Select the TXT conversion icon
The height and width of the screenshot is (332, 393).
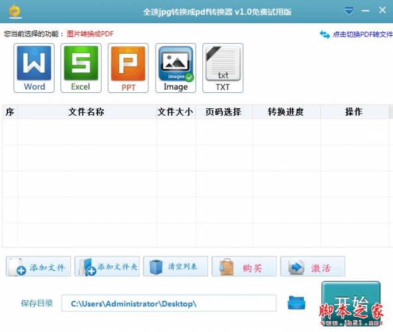pos(223,68)
